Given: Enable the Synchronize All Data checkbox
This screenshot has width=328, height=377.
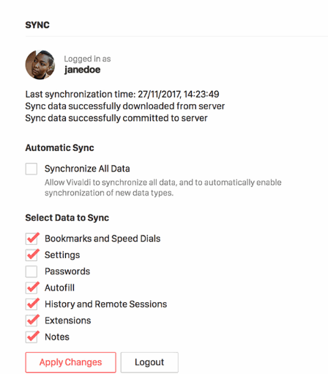Looking at the screenshot, I should point(31,169).
